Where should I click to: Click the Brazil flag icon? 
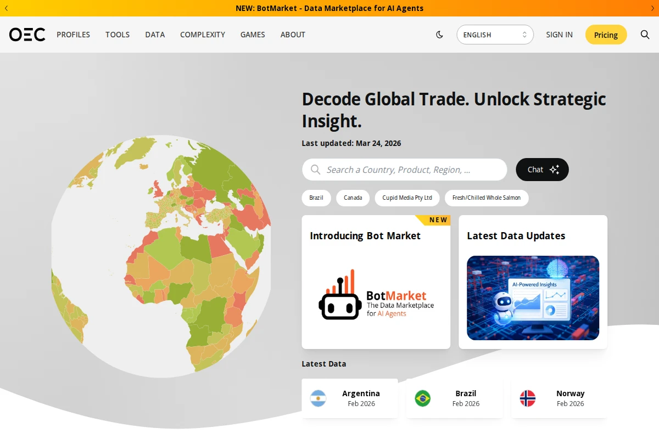(x=422, y=398)
